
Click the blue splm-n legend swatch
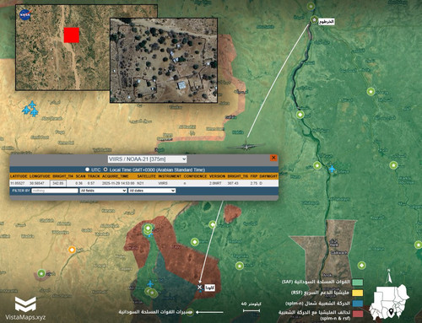358,304
